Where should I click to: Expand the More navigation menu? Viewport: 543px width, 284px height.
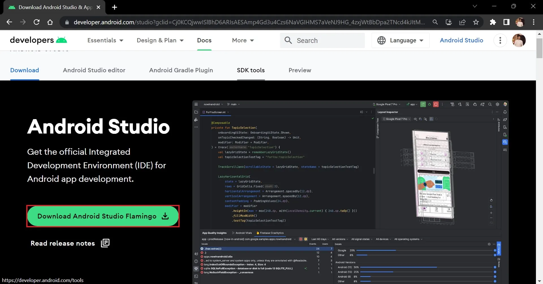tap(243, 40)
